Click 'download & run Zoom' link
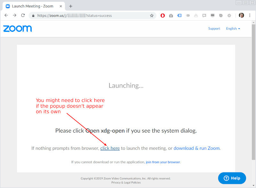 pyautogui.click(x=196, y=148)
